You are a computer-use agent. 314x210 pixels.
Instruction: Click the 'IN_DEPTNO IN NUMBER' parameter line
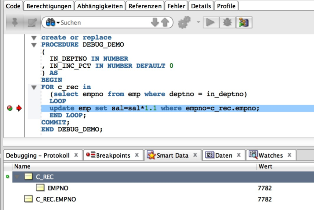pyautogui.click(x=89, y=59)
